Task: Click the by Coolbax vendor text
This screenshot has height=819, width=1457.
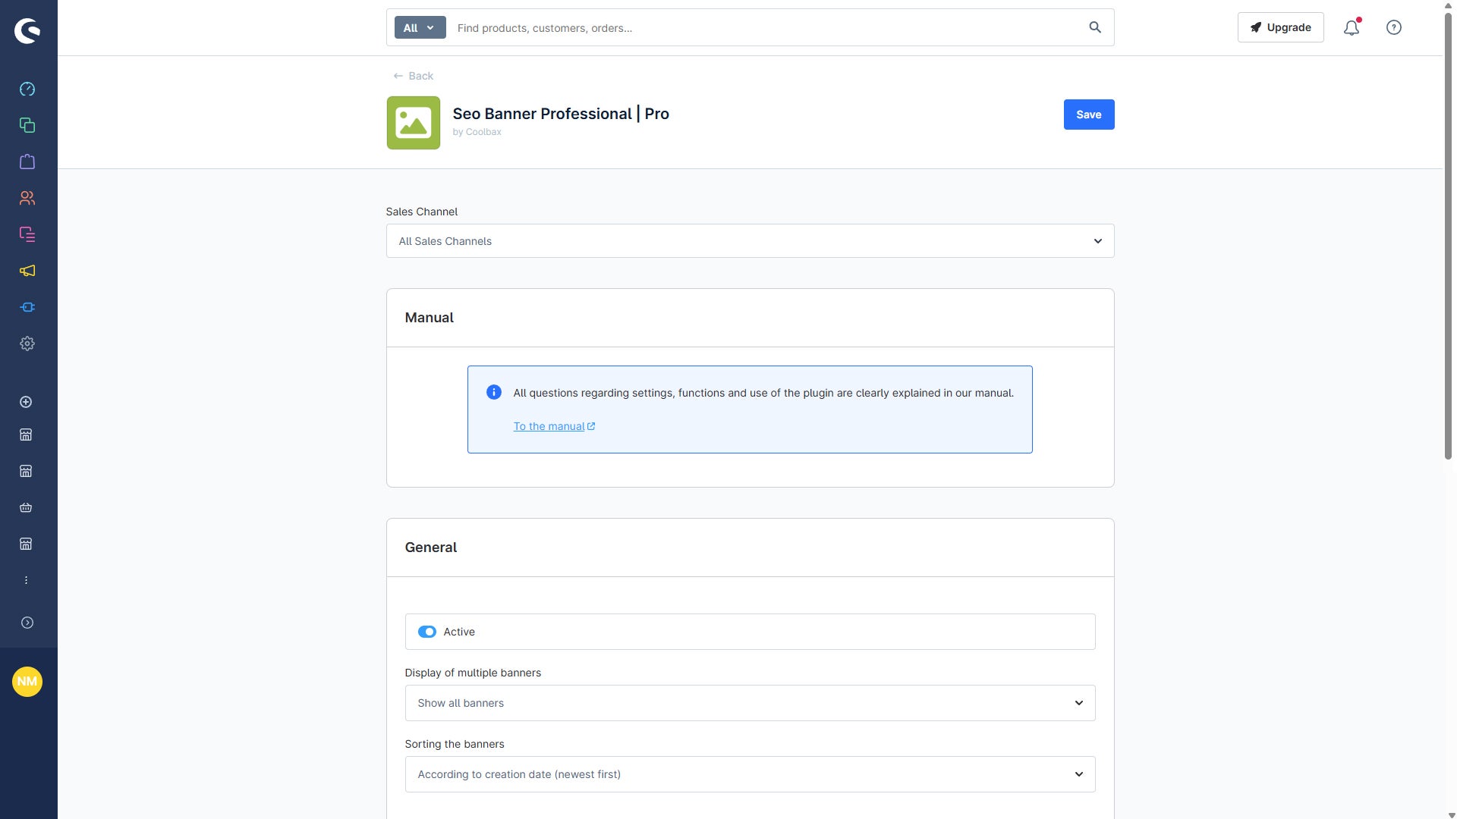Action: [x=477, y=132]
